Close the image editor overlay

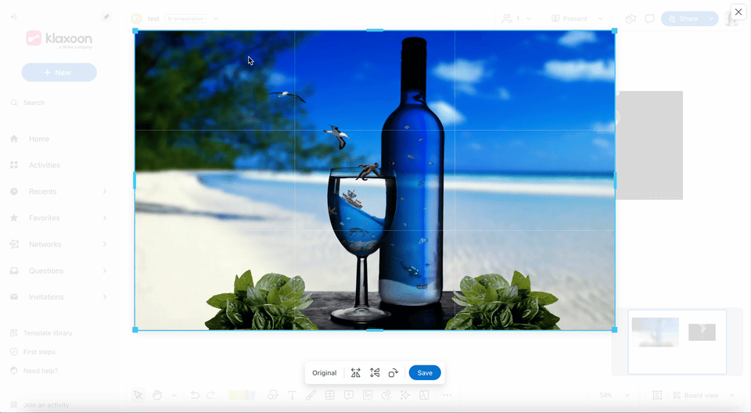click(738, 12)
